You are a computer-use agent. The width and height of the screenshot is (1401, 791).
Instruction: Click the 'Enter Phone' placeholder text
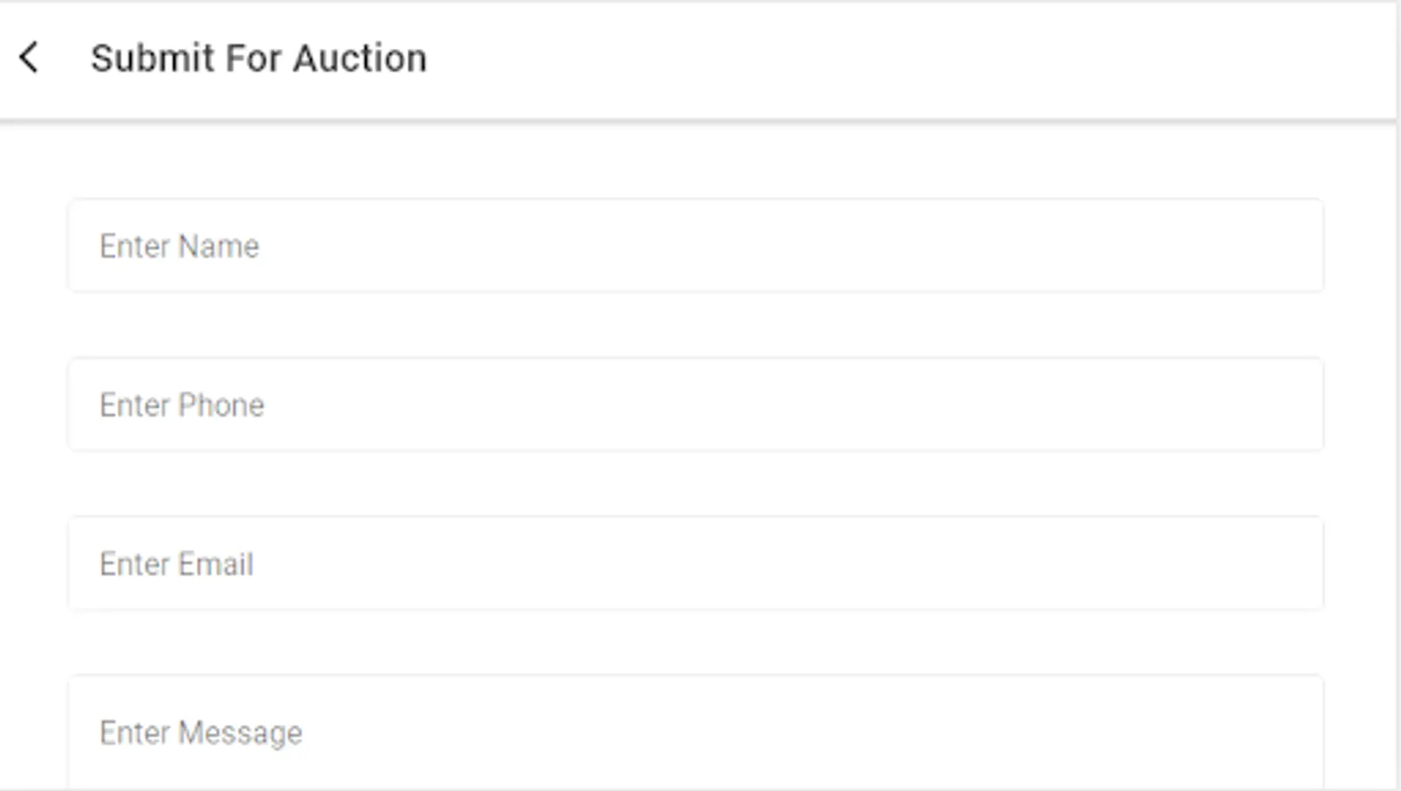tap(181, 405)
